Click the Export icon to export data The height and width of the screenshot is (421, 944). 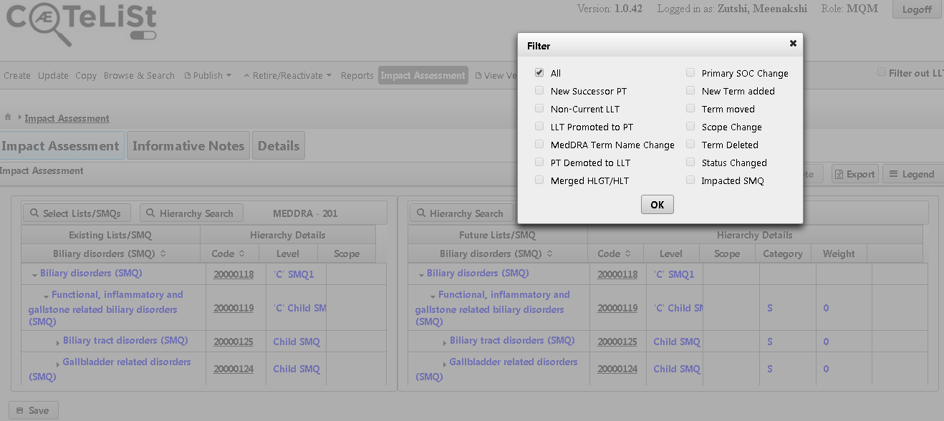[x=854, y=173]
